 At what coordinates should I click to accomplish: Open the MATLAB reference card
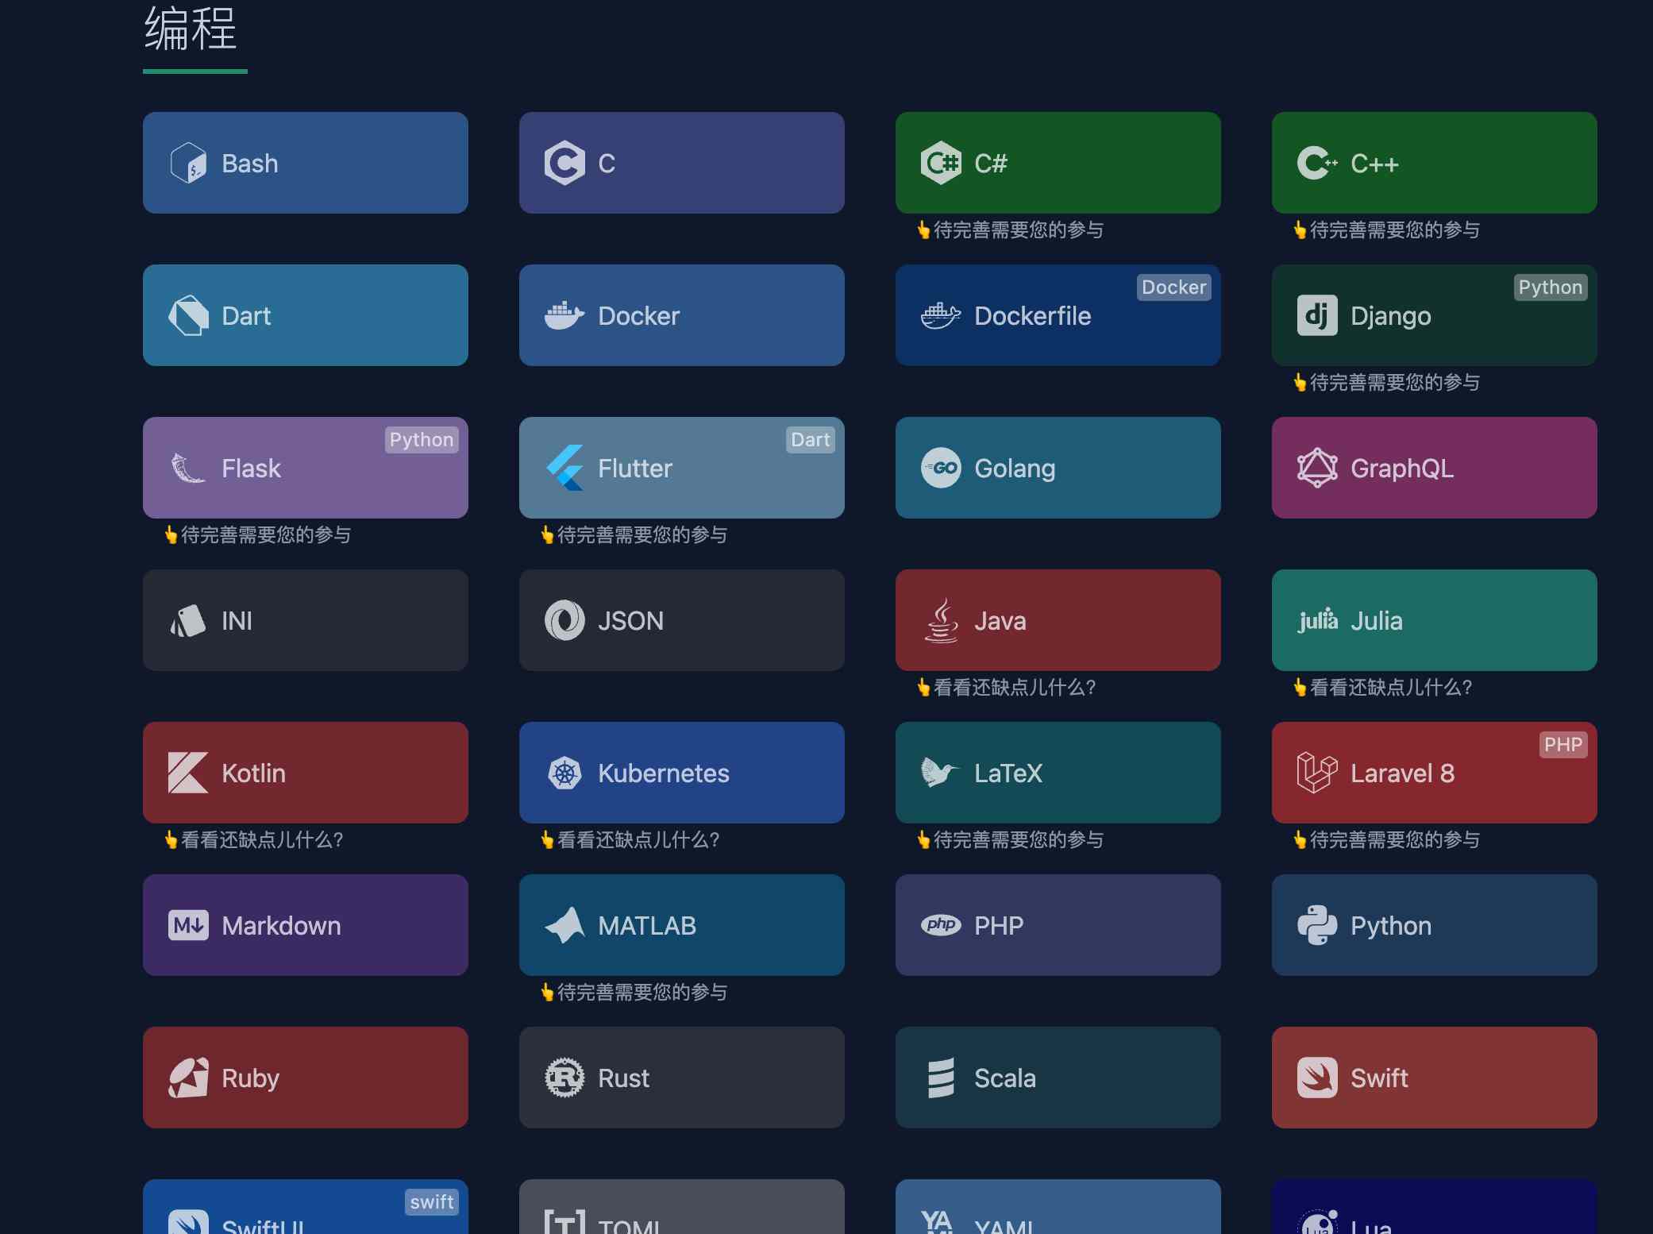pyautogui.click(x=681, y=925)
